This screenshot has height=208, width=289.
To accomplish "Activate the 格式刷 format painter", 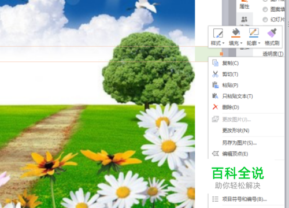I will point(272,37).
